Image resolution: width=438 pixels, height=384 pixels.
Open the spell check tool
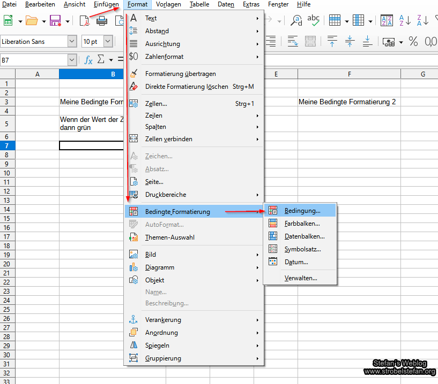[313, 20]
